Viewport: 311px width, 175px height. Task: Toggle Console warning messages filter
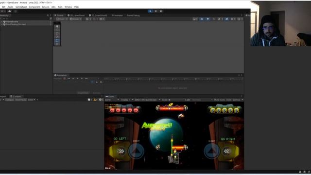95,100
